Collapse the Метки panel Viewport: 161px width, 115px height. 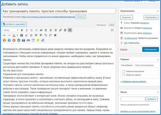(158, 92)
